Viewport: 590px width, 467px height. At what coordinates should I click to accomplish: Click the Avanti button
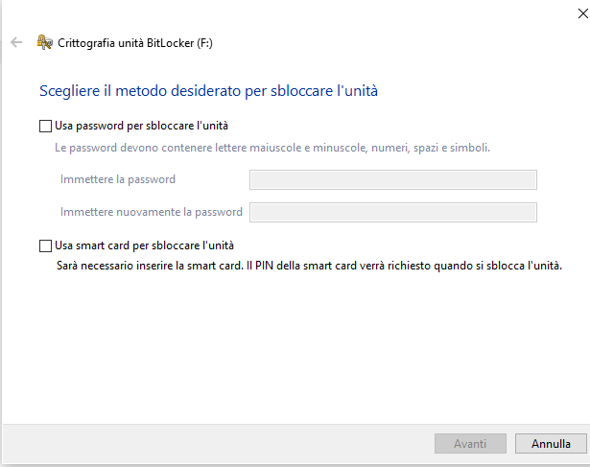[470, 444]
